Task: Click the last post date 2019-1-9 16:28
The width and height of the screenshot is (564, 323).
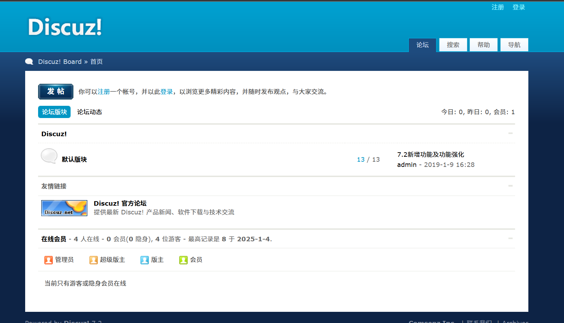Action: coord(449,165)
